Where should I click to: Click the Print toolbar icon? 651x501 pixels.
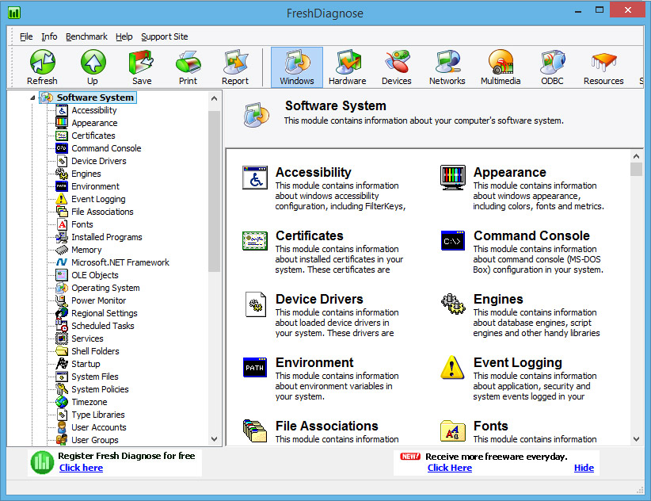tap(188, 63)
